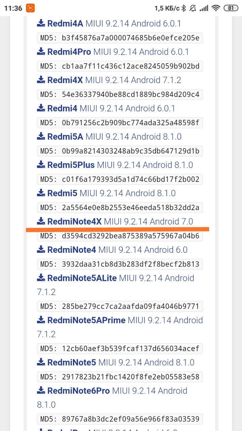242x431 pixels.
Task: Open the RedmiNote5APrime download link
Action: coord(120,327)
